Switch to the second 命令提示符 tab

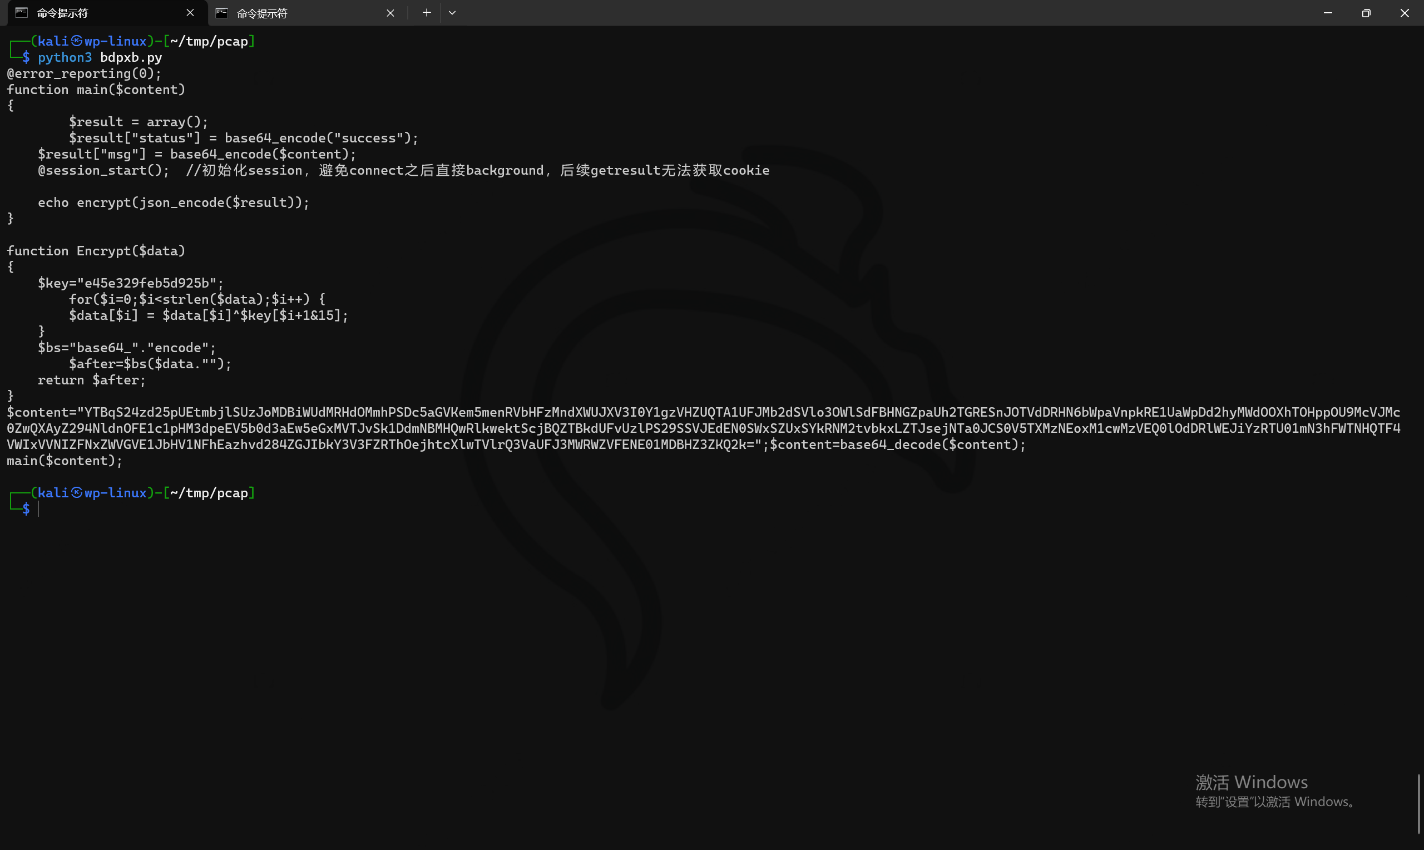click(x=304, y=13)
